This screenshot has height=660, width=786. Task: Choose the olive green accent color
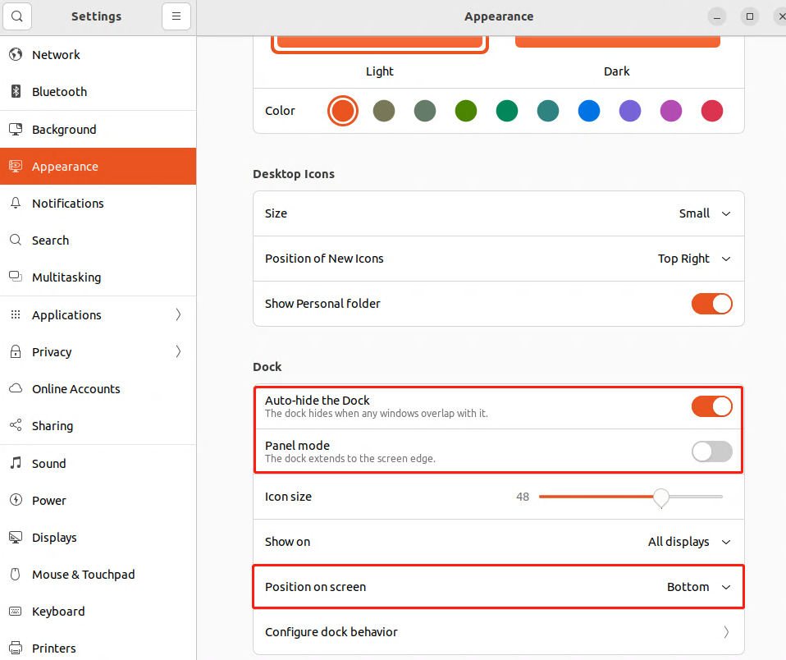pos(466,111)
